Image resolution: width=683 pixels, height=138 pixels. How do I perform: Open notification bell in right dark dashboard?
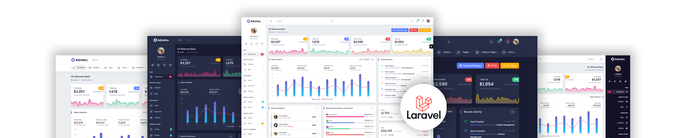click(x=508, y=42)
